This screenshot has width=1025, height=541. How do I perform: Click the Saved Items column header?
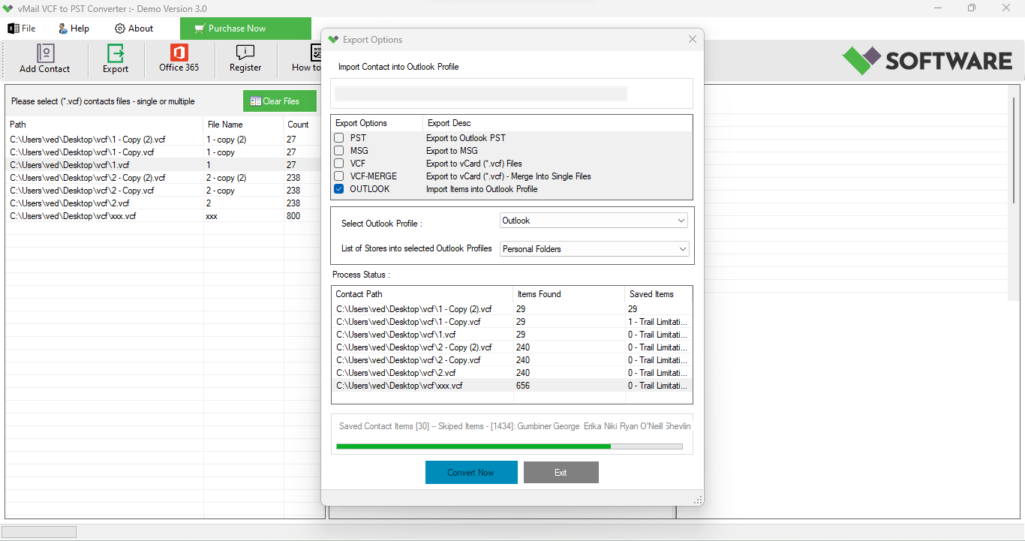[658, 294]
